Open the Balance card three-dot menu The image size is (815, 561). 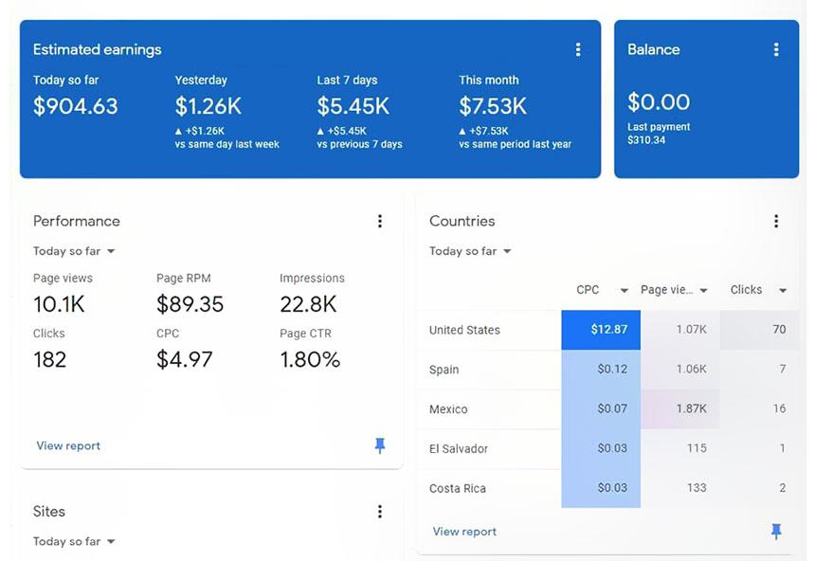[x=776, y=50]
